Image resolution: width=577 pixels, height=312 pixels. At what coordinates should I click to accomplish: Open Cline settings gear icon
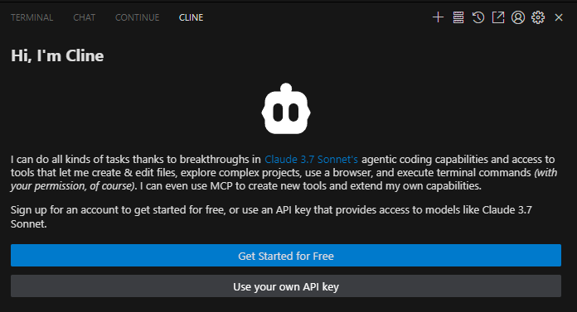(538, 17)
